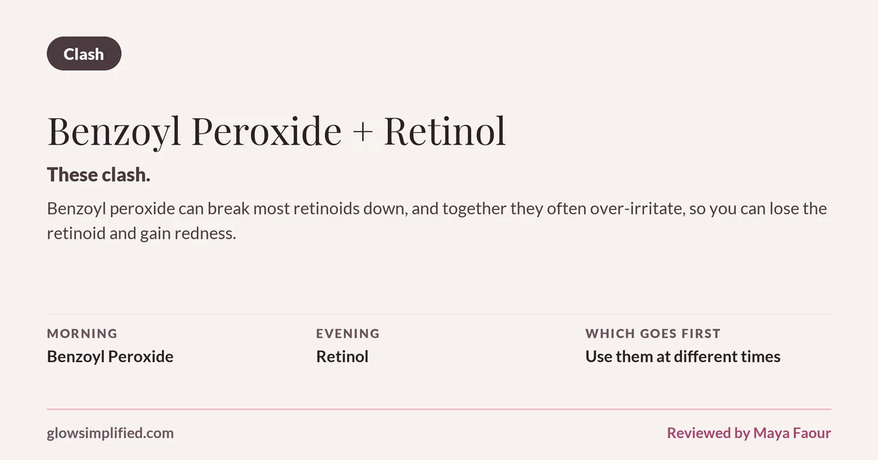Click the word Retinol in the large heading
The height and width of the screenshot is (460, 878).
click(445, 131)
